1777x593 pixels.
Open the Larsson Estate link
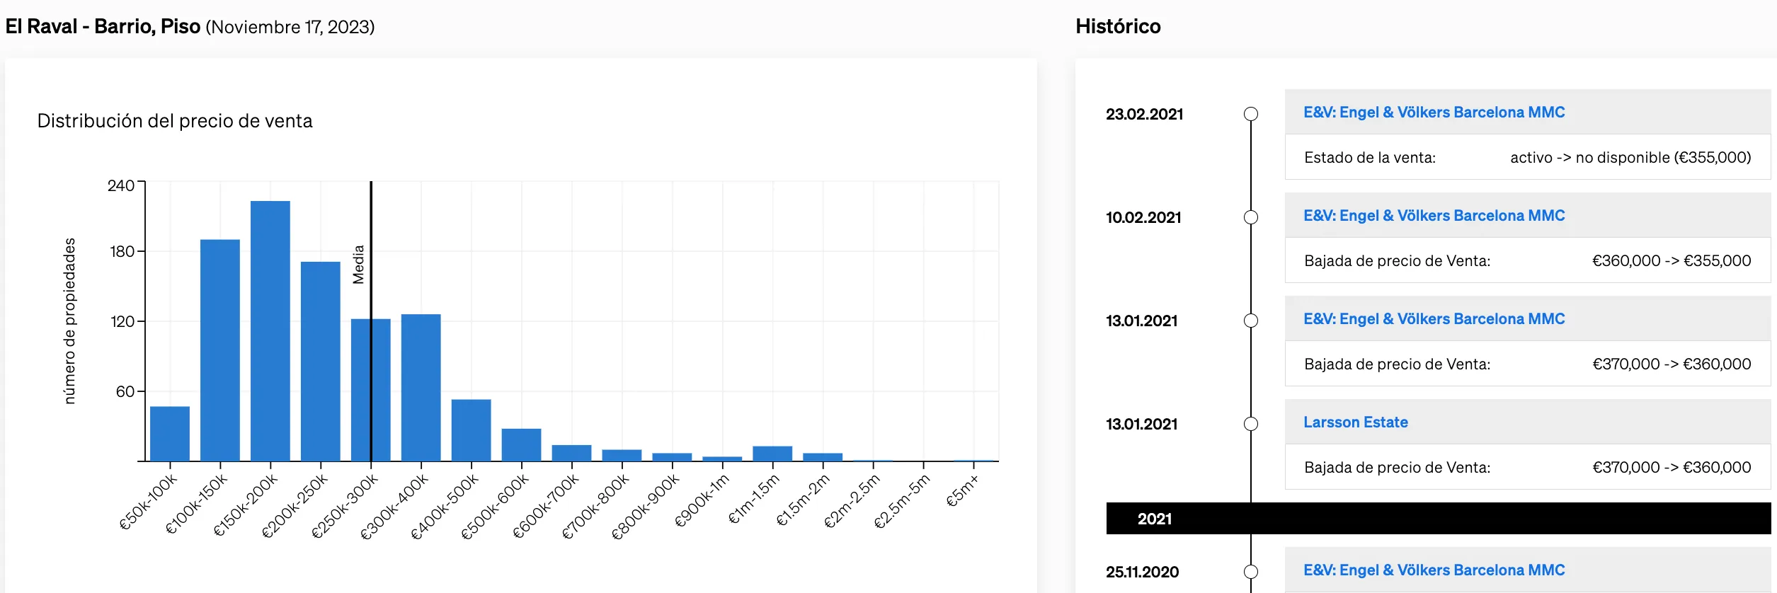tap(1356, 422)
